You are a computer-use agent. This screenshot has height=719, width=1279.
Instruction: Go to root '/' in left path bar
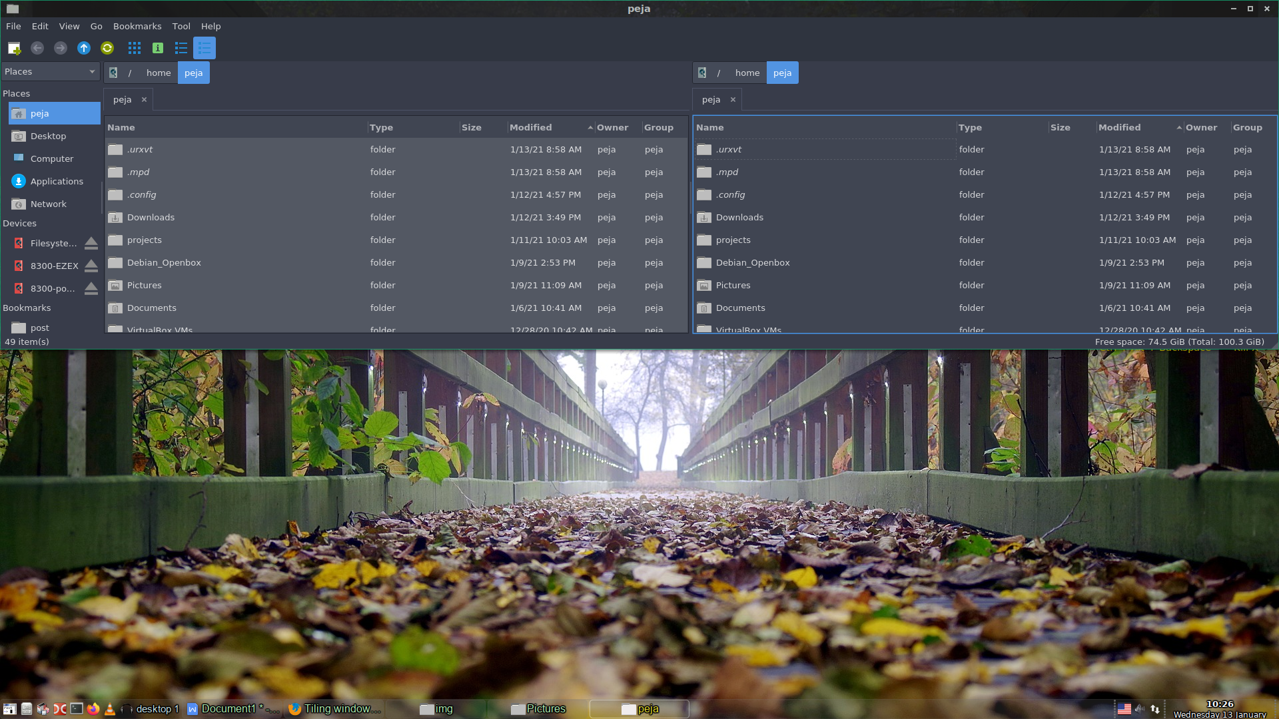(130, 73)
